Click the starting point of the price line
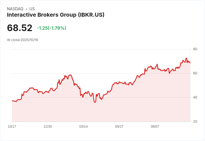Screen dimensions: 205x141 pyautogui.click(x=12, y=101)
